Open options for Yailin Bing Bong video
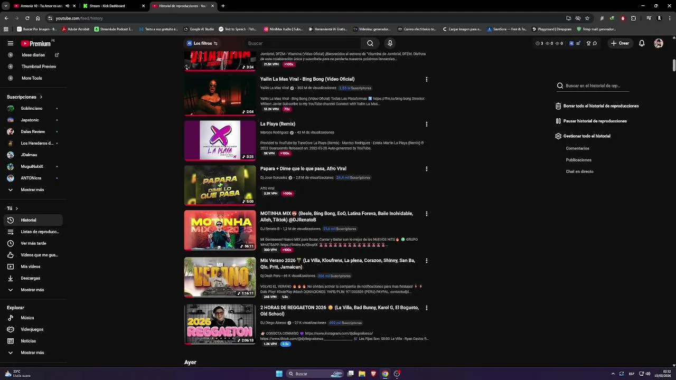Screen dimensions: 676x380 tap(426, 79)
